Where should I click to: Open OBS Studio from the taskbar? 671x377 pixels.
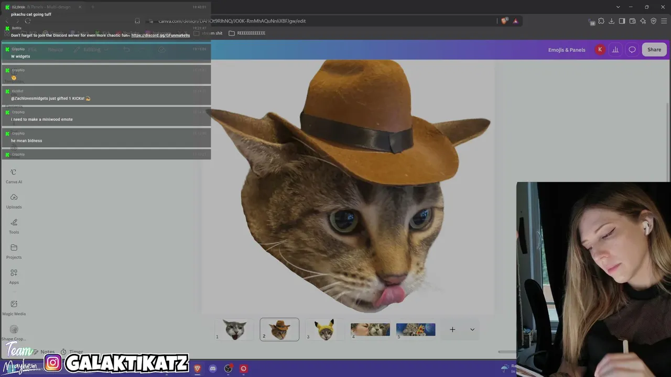(x=228, y=369)
